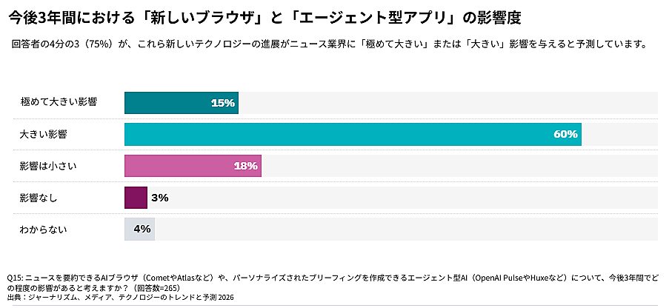Click the 極めて大きい影響 category label text

(x=59, y=103)
